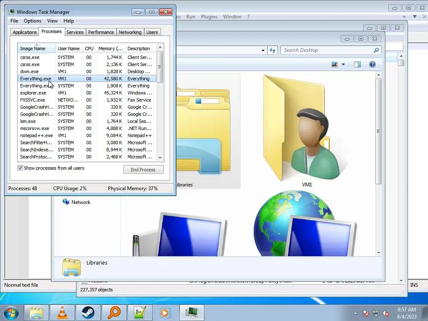Screen dimensions: 428x321
Task: Click the Action Center flag tray icon
Action: pyautogui.click(x=366, y=313)
